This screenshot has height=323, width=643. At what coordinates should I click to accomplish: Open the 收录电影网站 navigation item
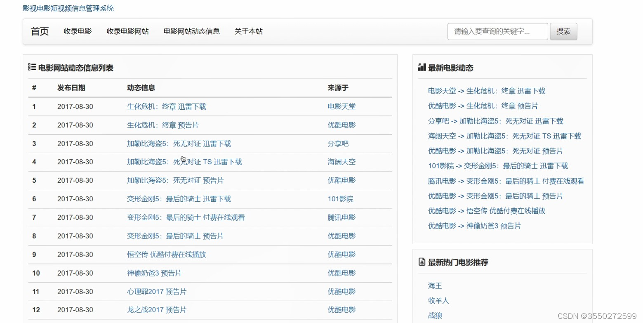coord(128,31)
